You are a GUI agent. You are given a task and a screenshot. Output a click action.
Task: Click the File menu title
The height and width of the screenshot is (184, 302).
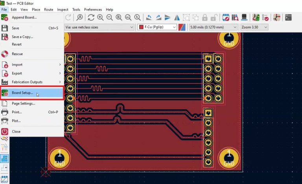coord(4,9)
